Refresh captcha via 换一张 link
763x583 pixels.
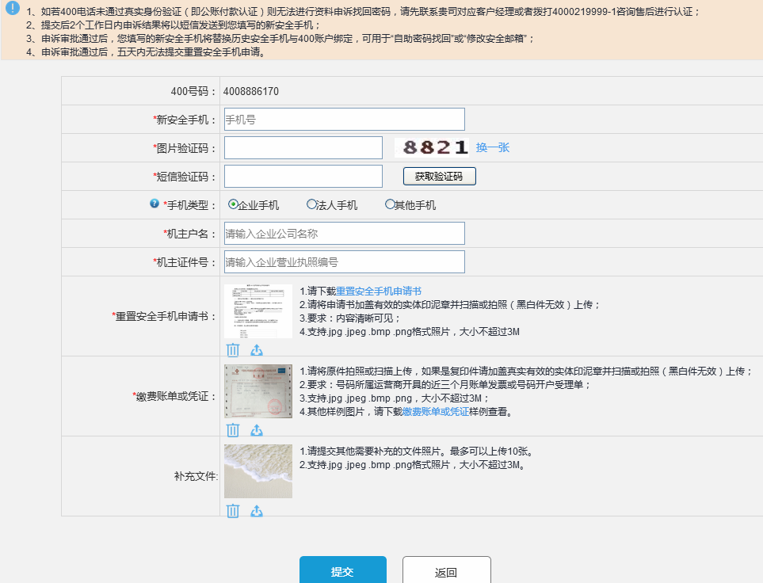tap(492, 147)
